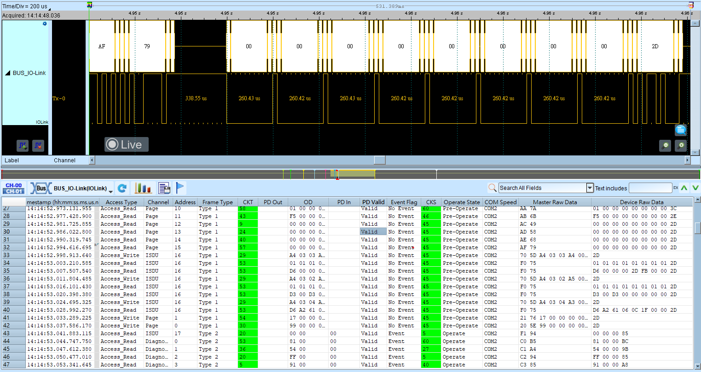
Task: Open the Search All Fields dropdown
Action: (x=590, y=188)
